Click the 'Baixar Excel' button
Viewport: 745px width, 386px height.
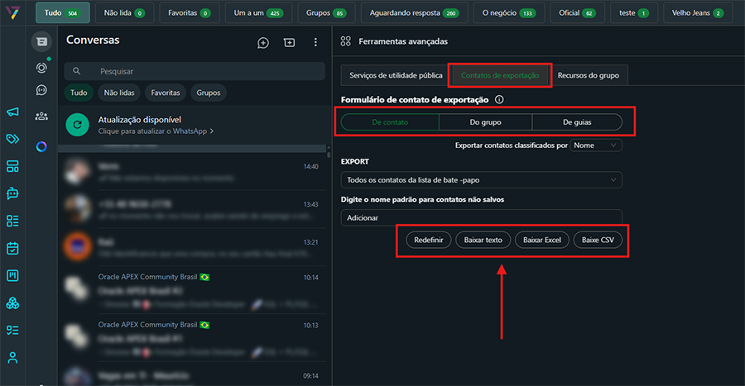tap(541, 240)
